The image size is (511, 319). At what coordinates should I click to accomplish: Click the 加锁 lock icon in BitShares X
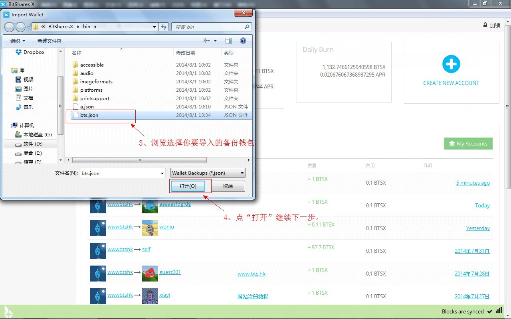coord(485,25)
